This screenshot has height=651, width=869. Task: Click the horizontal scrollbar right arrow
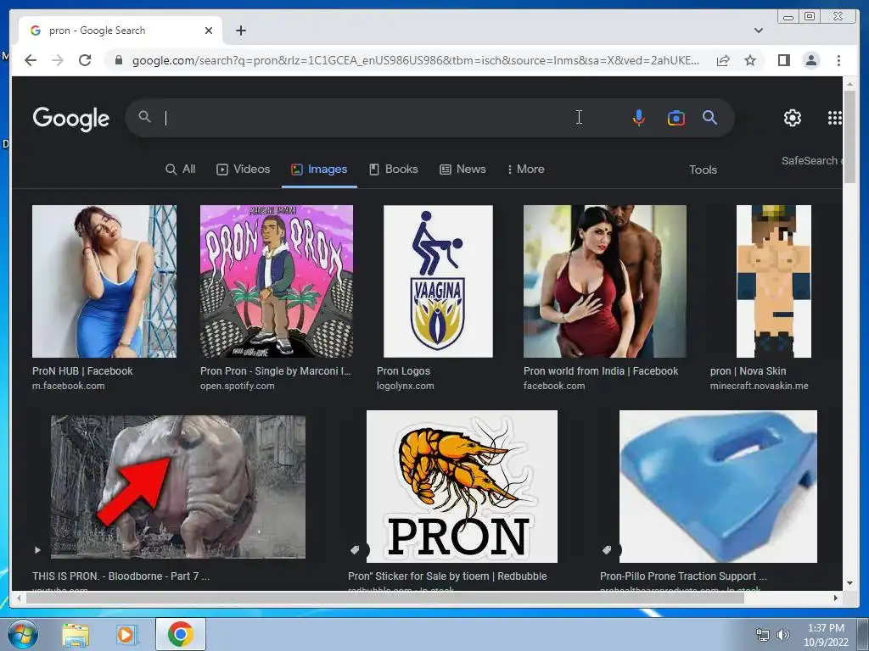(x=836, y=598)
